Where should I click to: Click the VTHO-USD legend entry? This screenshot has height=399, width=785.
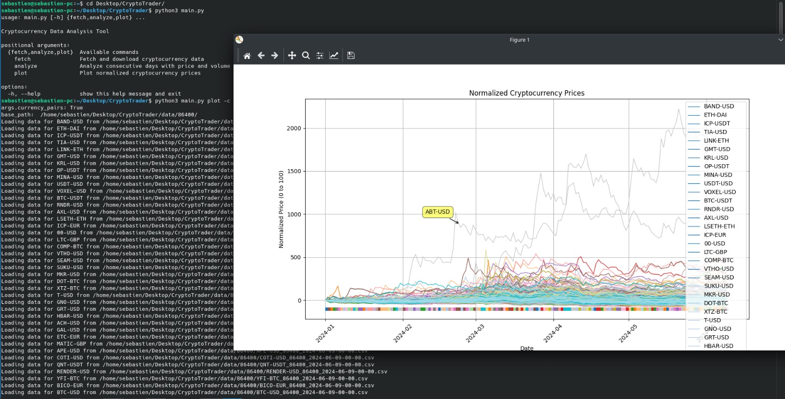click(x=711, y=269)
